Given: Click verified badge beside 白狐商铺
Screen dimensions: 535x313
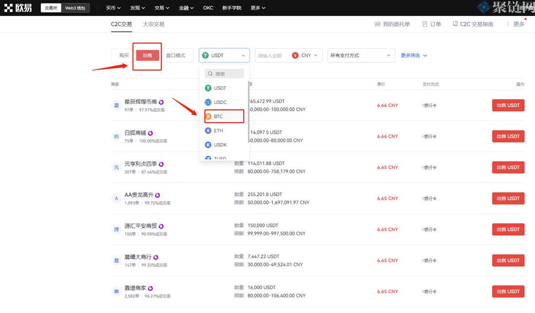Looking at the screenshot, I should [150, 133].
